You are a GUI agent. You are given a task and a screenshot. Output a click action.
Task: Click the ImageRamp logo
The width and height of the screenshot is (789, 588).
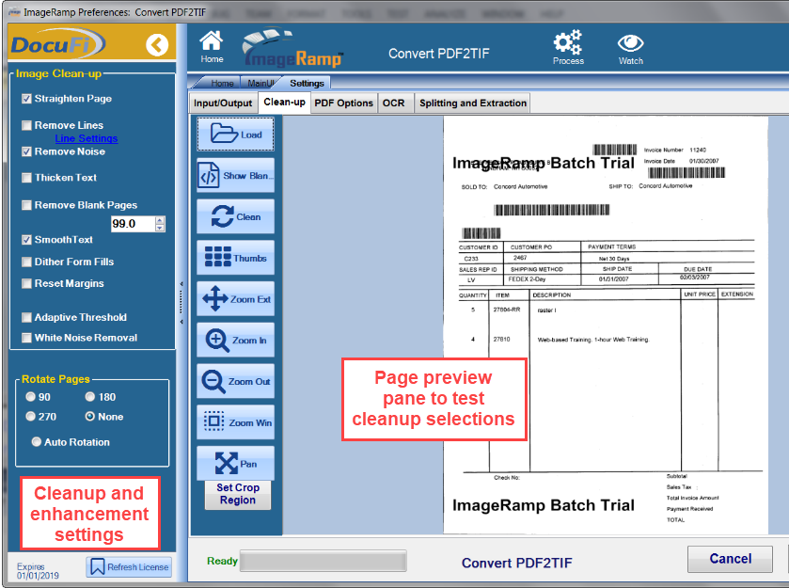point(292,49)
